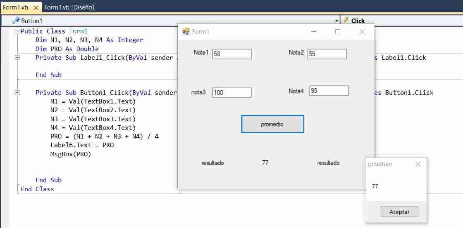Click the 77 text in the message box
Screen dimensions: 463x228
coord(375,186)
